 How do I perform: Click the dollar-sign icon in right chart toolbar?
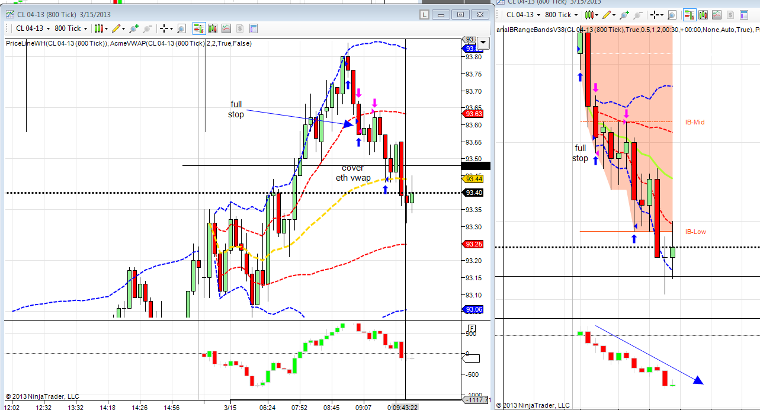pos(730,15)
